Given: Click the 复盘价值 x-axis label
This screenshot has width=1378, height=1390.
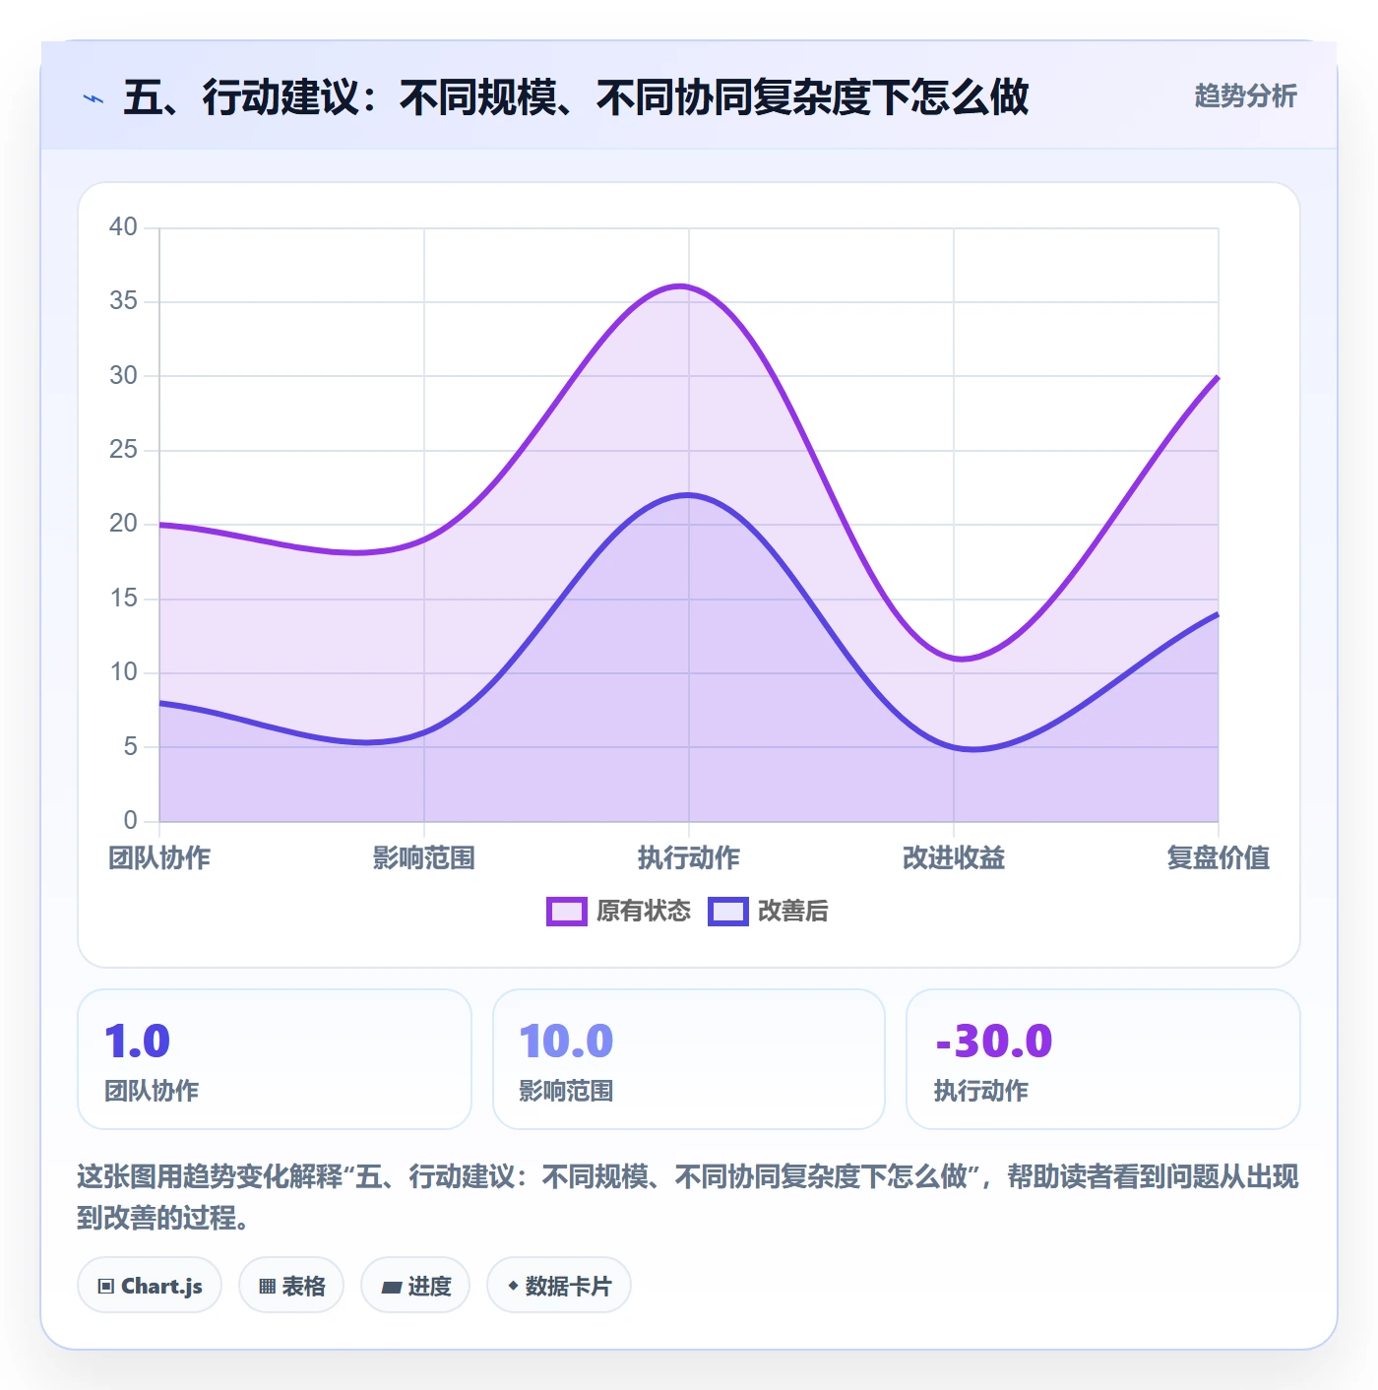Looking at the screenshot, I should click(1219, 858).
